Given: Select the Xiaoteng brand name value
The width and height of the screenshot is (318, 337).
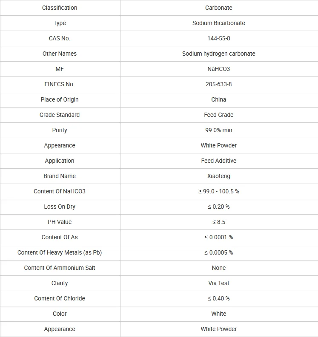Looking at the screenshot, I should click(218, 176).
